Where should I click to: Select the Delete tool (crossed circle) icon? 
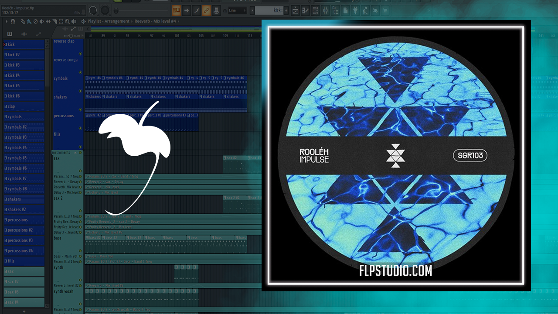point(35,21)
